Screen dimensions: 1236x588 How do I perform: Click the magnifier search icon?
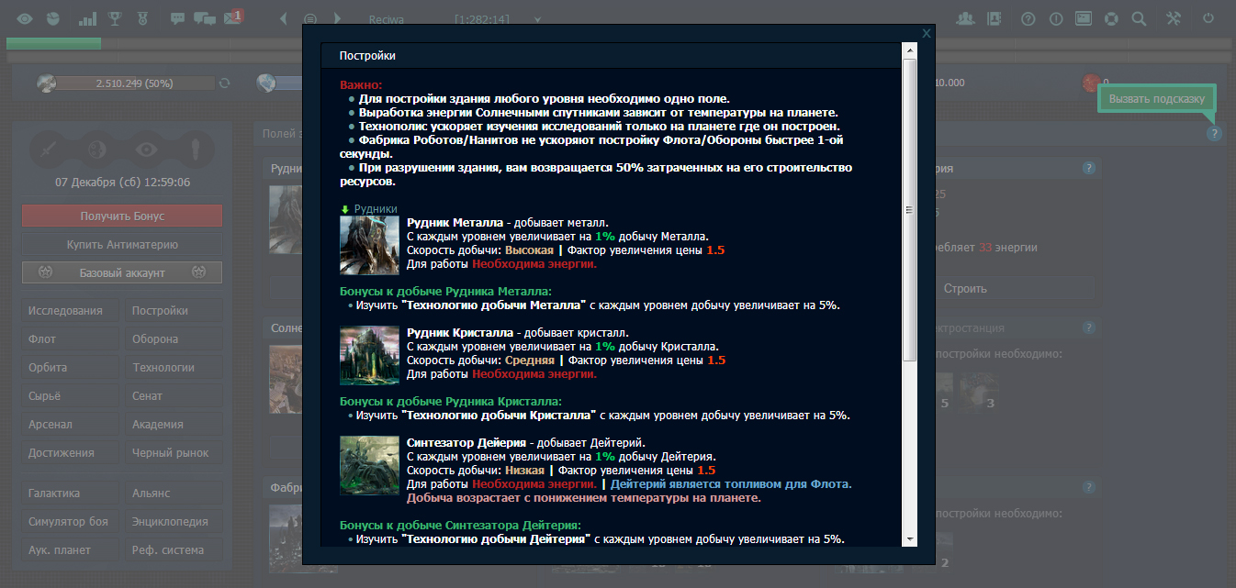coord(1139,18)
